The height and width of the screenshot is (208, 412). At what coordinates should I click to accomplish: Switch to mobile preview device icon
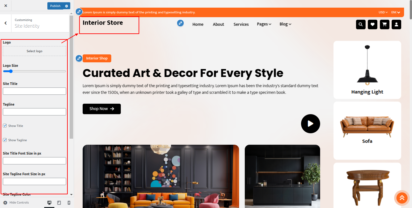[69, 203]
